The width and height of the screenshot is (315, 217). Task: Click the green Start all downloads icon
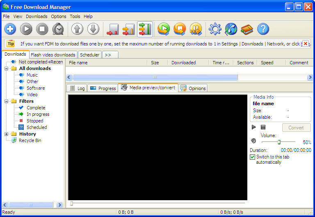pos(164,29)
